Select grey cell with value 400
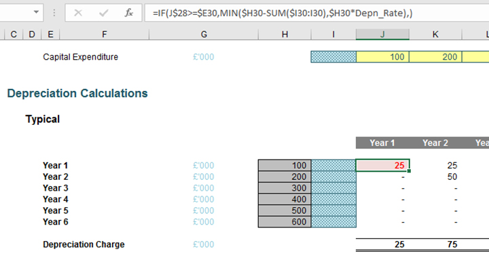This screenshot has width=489, height=258. coord(285,199)
